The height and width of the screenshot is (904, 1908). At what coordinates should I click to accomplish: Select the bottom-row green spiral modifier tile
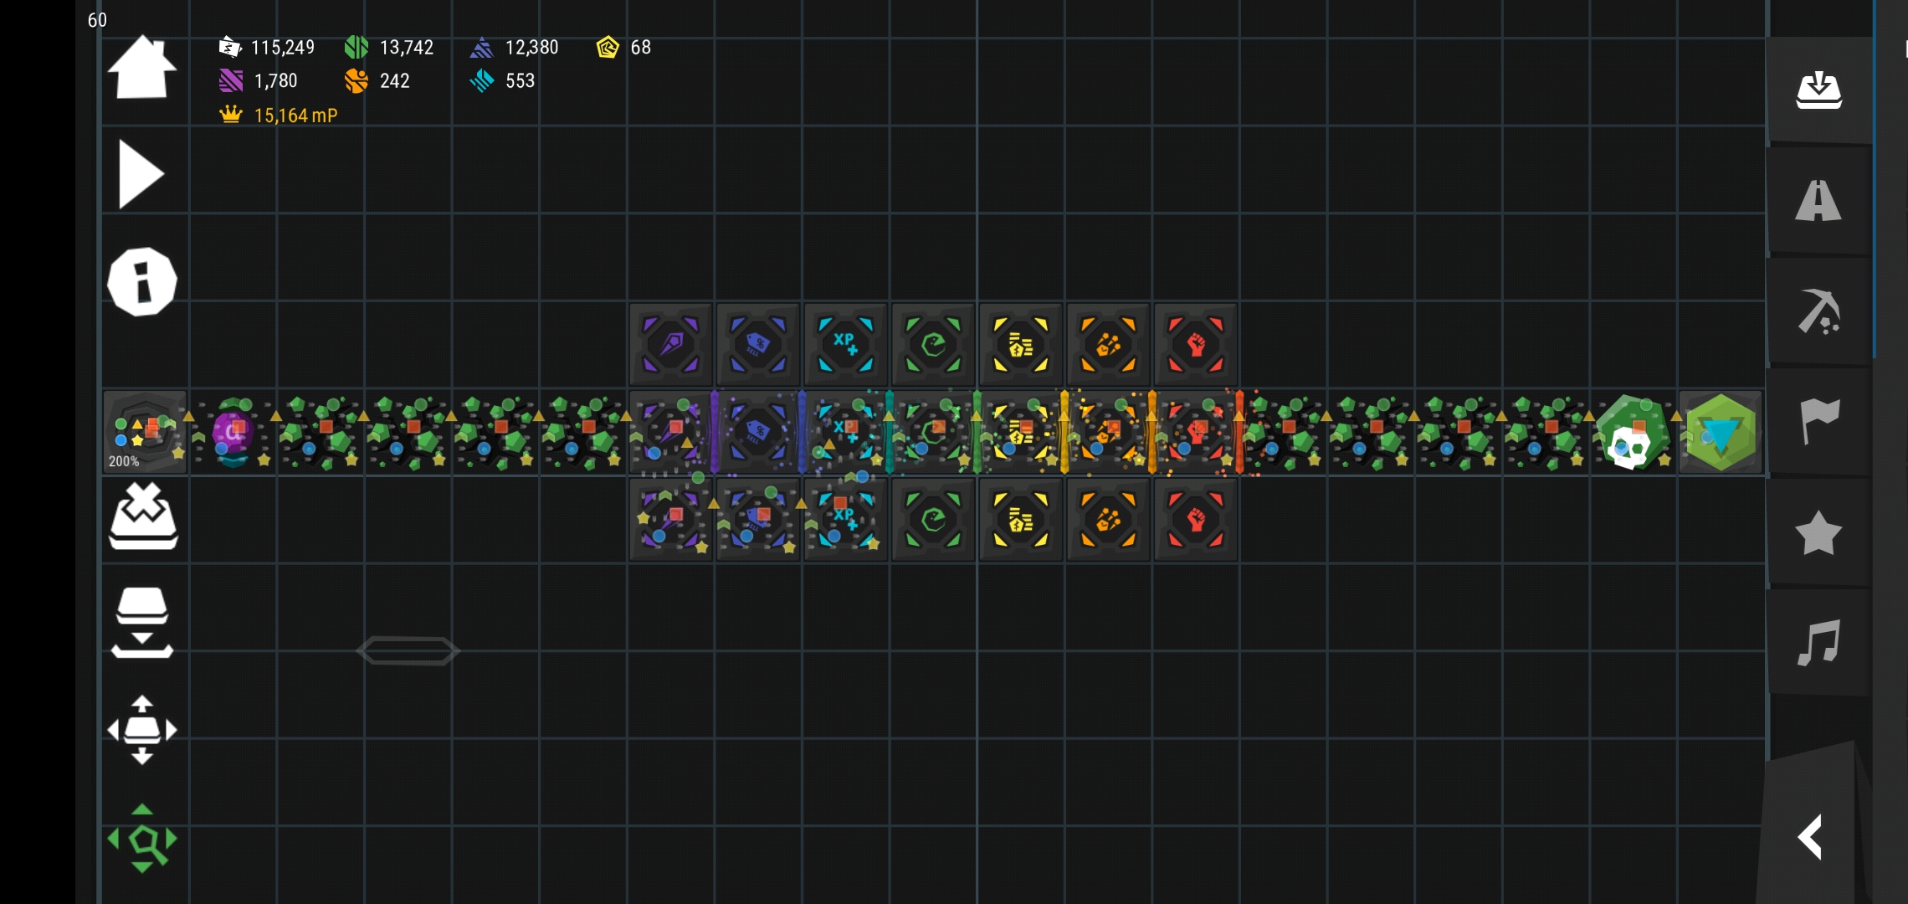tap(932, 520)
